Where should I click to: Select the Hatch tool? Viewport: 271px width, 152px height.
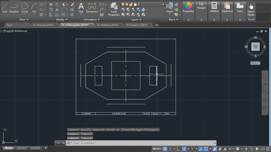click(x=41, y=15)
